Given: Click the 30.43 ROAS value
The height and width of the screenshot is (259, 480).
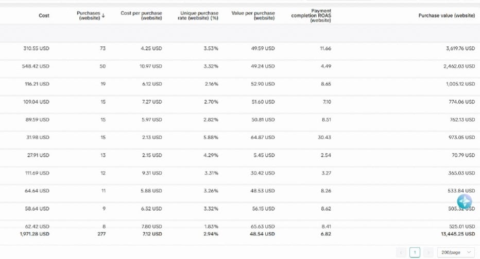Looking at the screenshot, I should [324, 137].
